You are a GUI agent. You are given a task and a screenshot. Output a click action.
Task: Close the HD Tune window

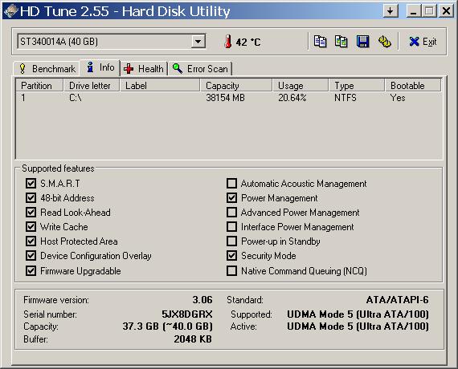click(x=446, y=11)
